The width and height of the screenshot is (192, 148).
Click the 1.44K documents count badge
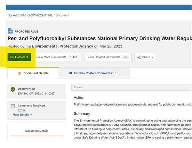click(x=74, y=57)
